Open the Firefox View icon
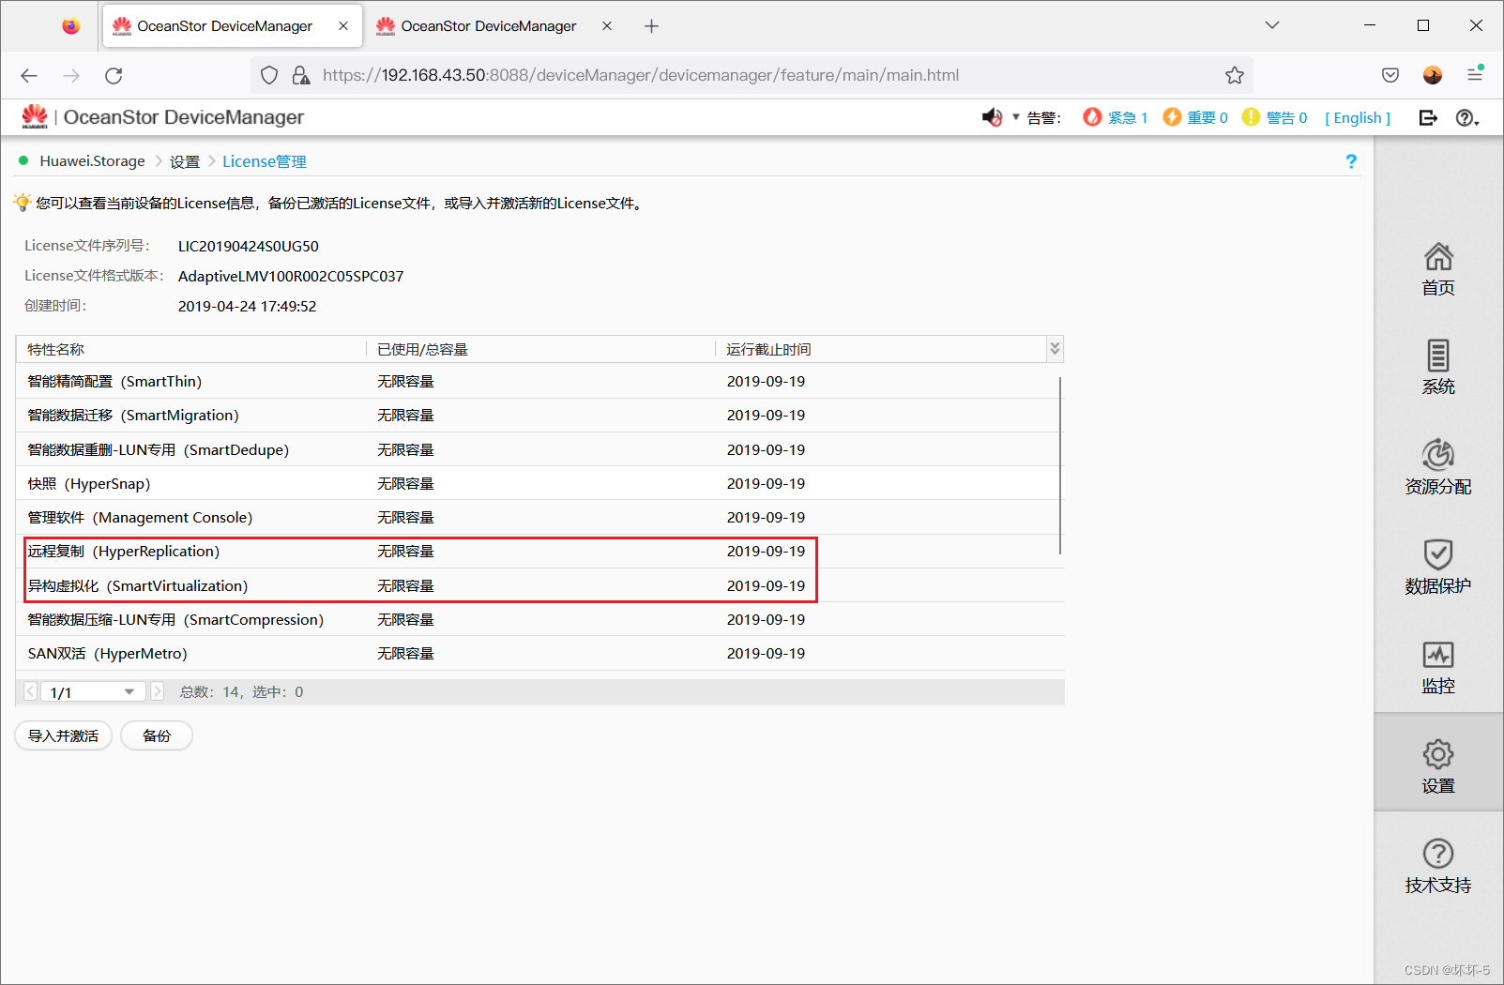Viewport: 1504px width, 985px height. coord(71,26)
